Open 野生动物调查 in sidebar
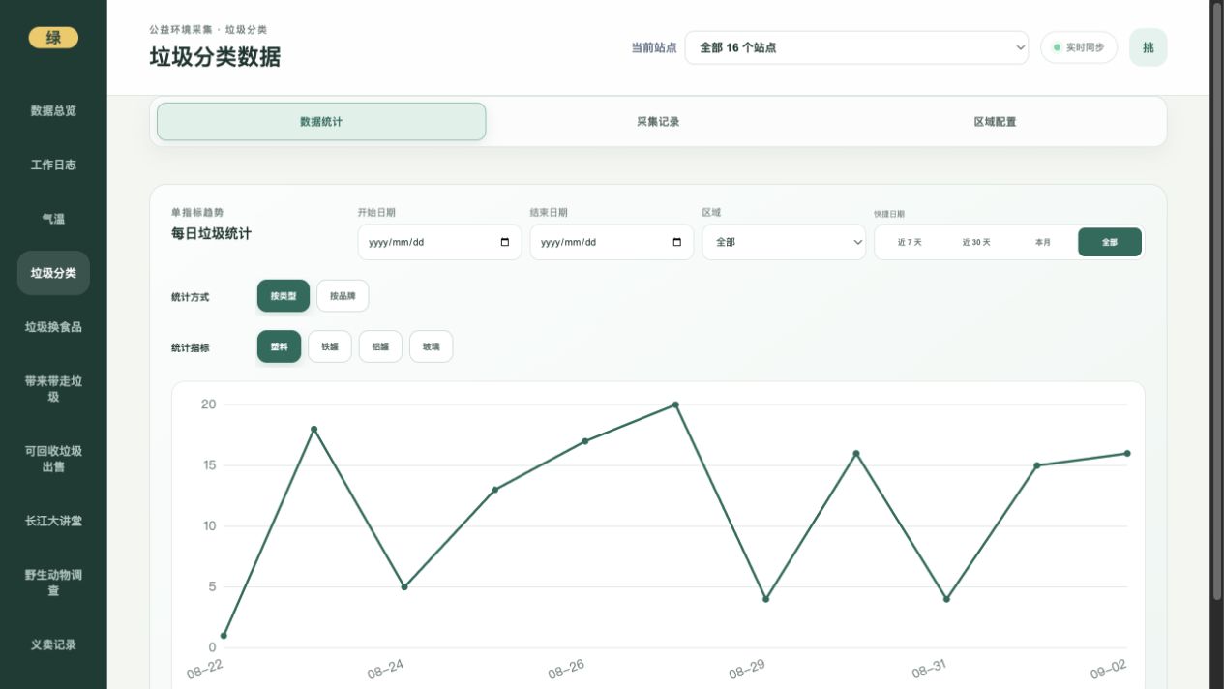 pyautogui.click(x=53, y=583)
